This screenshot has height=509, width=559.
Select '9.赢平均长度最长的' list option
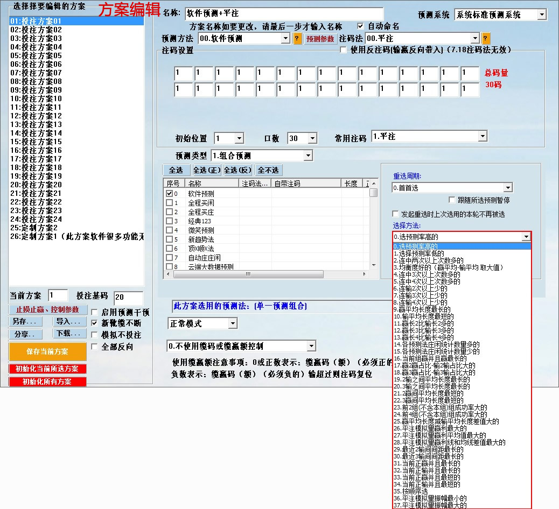(x=422, y=309)
